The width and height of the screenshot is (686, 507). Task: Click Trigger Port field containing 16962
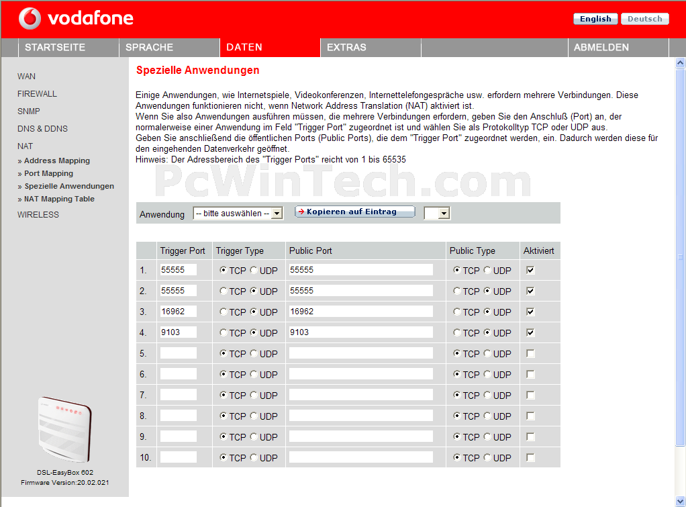tap(179, 312)
